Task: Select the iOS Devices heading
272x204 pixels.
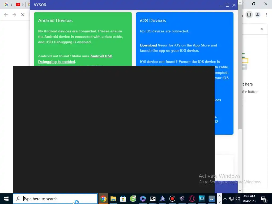Action: tap(153, 20)
